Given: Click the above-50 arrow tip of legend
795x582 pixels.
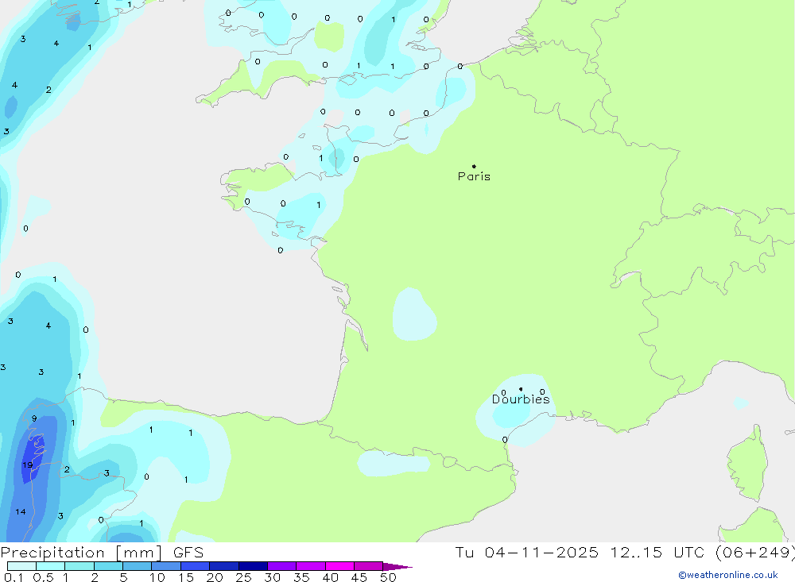Looking at the screenshot, I should coord(398,566).
